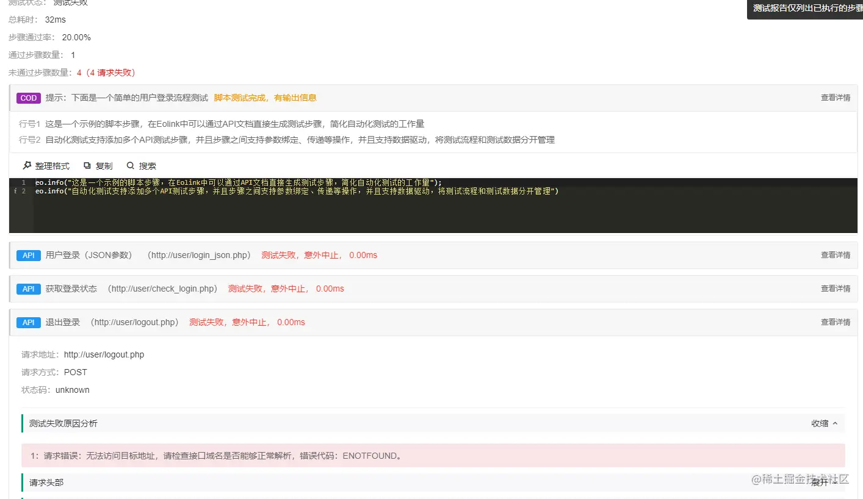863x499 pixels.
Task: Collapse 测试失败原因分析 section with 收缩
Action: point(825,423)
